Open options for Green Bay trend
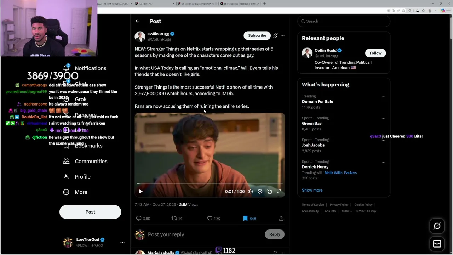 point(383,118)
